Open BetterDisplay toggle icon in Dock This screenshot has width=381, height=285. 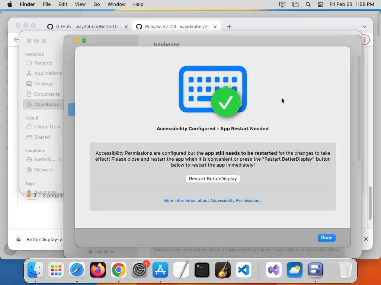coord(316,270)
